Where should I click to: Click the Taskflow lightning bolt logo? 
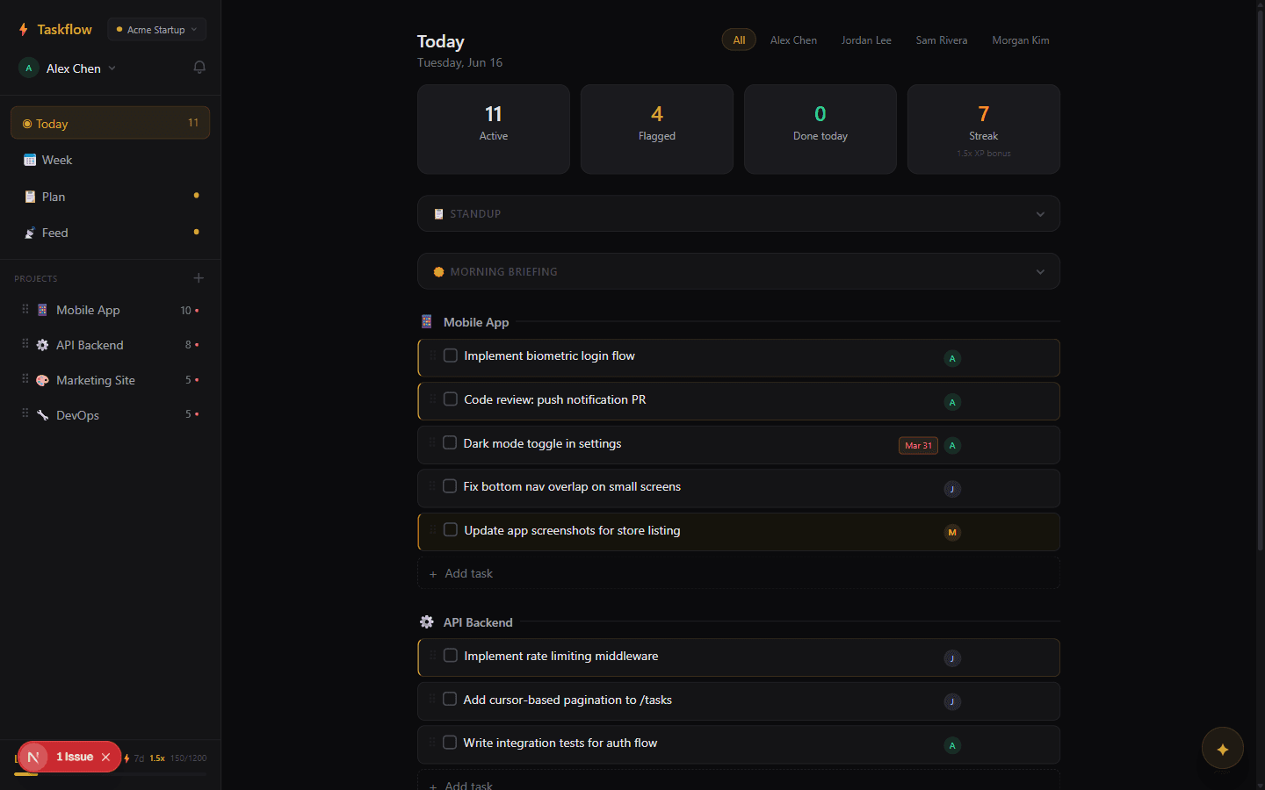[24, 30]
